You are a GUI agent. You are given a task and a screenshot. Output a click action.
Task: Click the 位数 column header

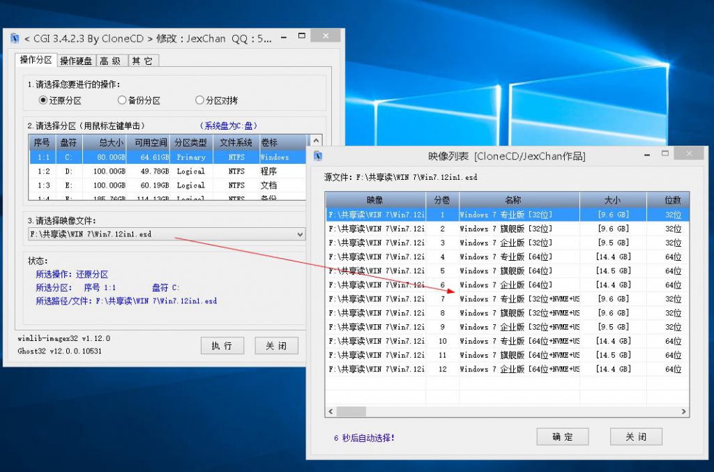(x=668, y=200)
